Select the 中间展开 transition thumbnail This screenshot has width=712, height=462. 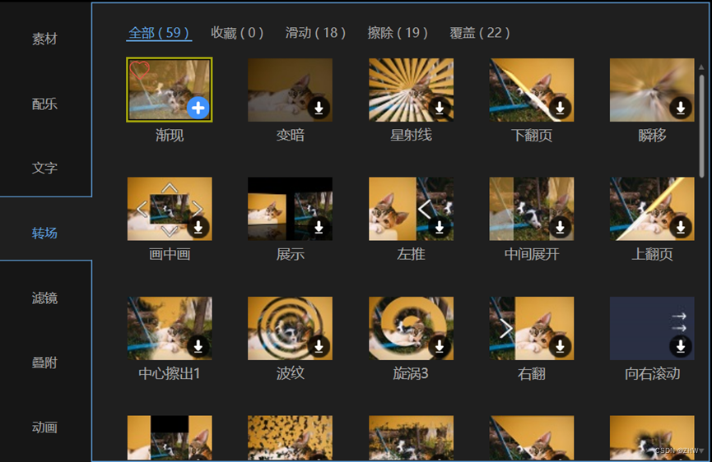coord(531,209)
